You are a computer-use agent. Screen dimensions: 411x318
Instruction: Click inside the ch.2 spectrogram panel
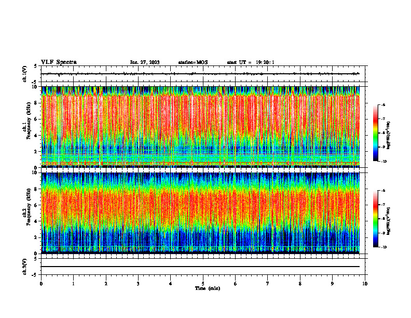click(200, 213)
